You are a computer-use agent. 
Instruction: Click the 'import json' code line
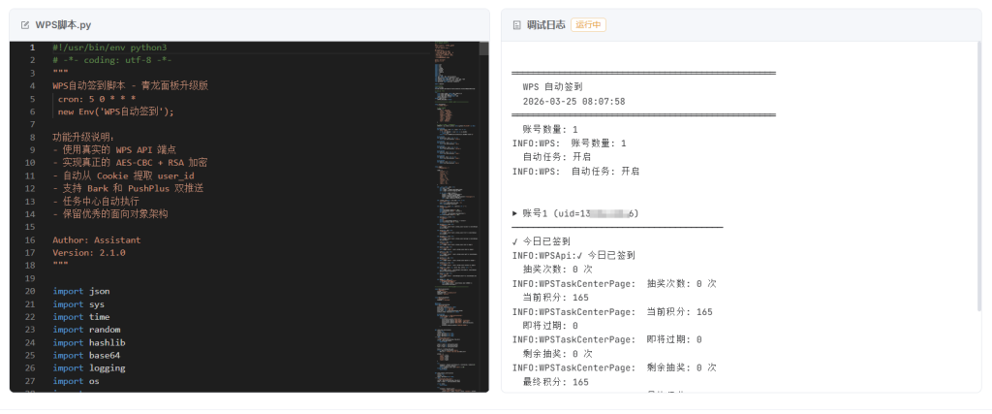[x=81, y=291]
